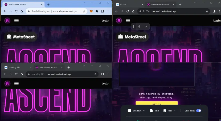The width and height of the screenshot is (221, 121).
Task: Open hamburger menu in Sarah Harrington window
Action: [x=17, y=21]
